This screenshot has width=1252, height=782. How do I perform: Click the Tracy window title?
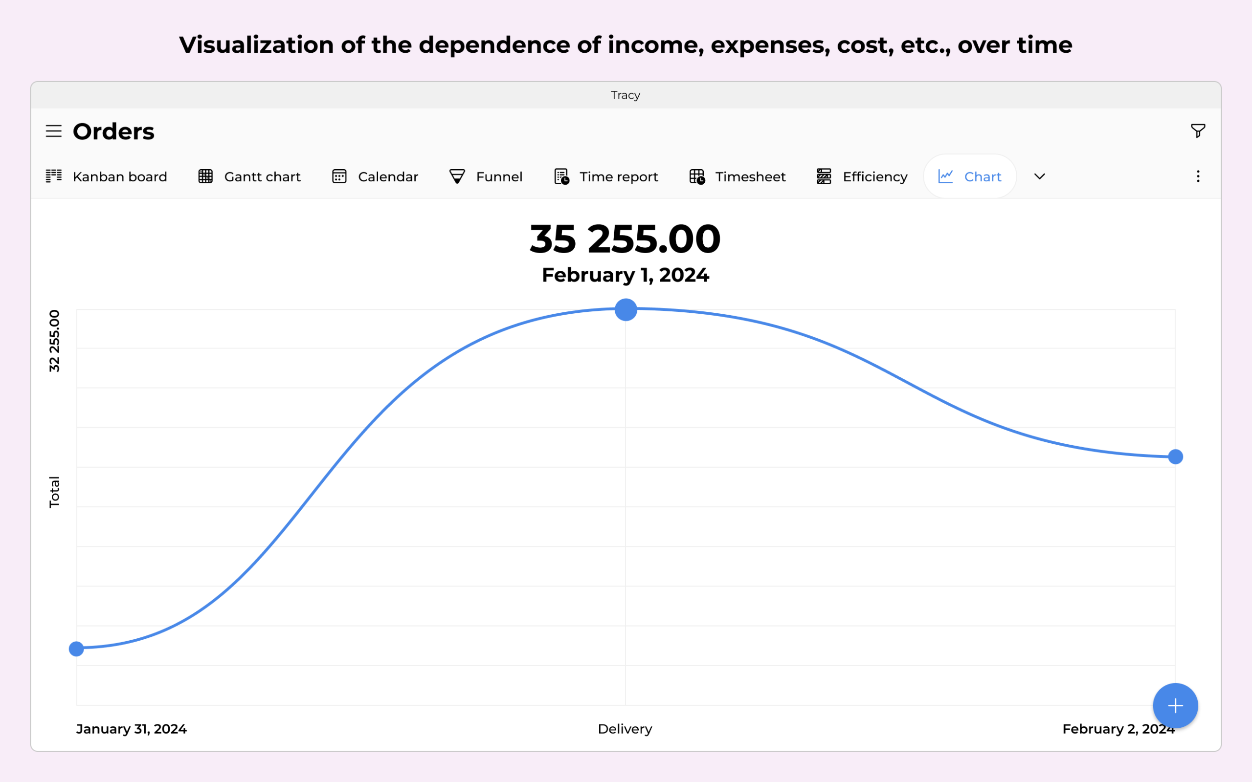(x=626, y=95)
